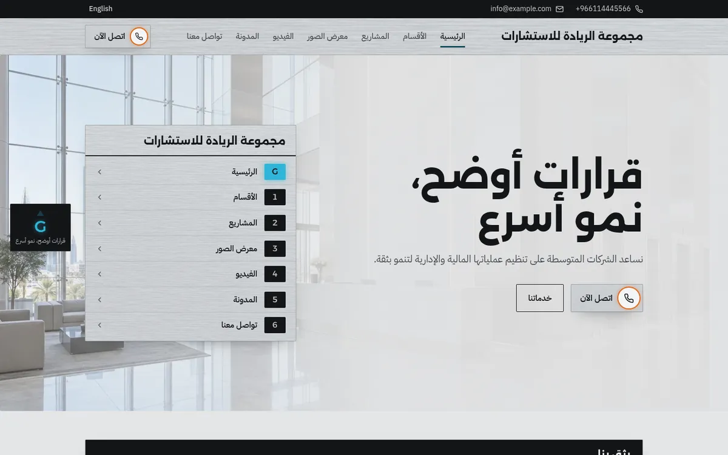The width and height of the screenshot is (728, 455).
Task: Click number 1 badge next to الأقسام
Action: coord(275,197)
